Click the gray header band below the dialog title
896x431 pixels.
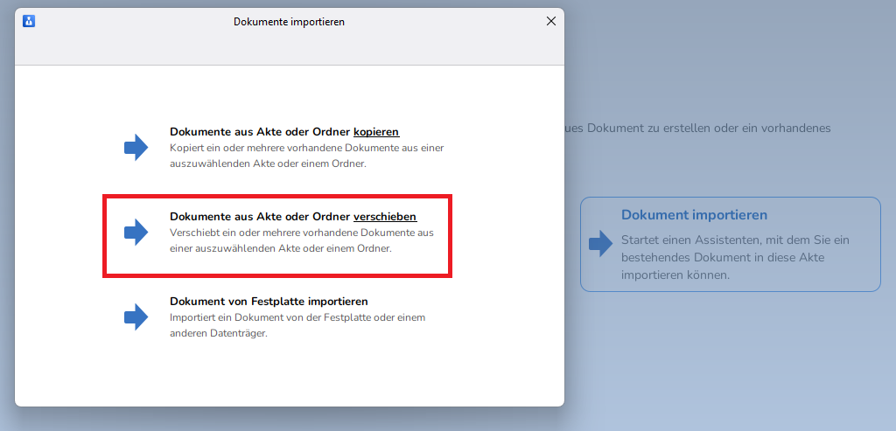click(289, 52)
